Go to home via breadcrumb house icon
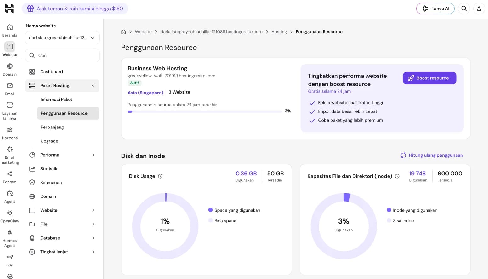The height and width of the screenshot is (279, 488). (124, 32)
